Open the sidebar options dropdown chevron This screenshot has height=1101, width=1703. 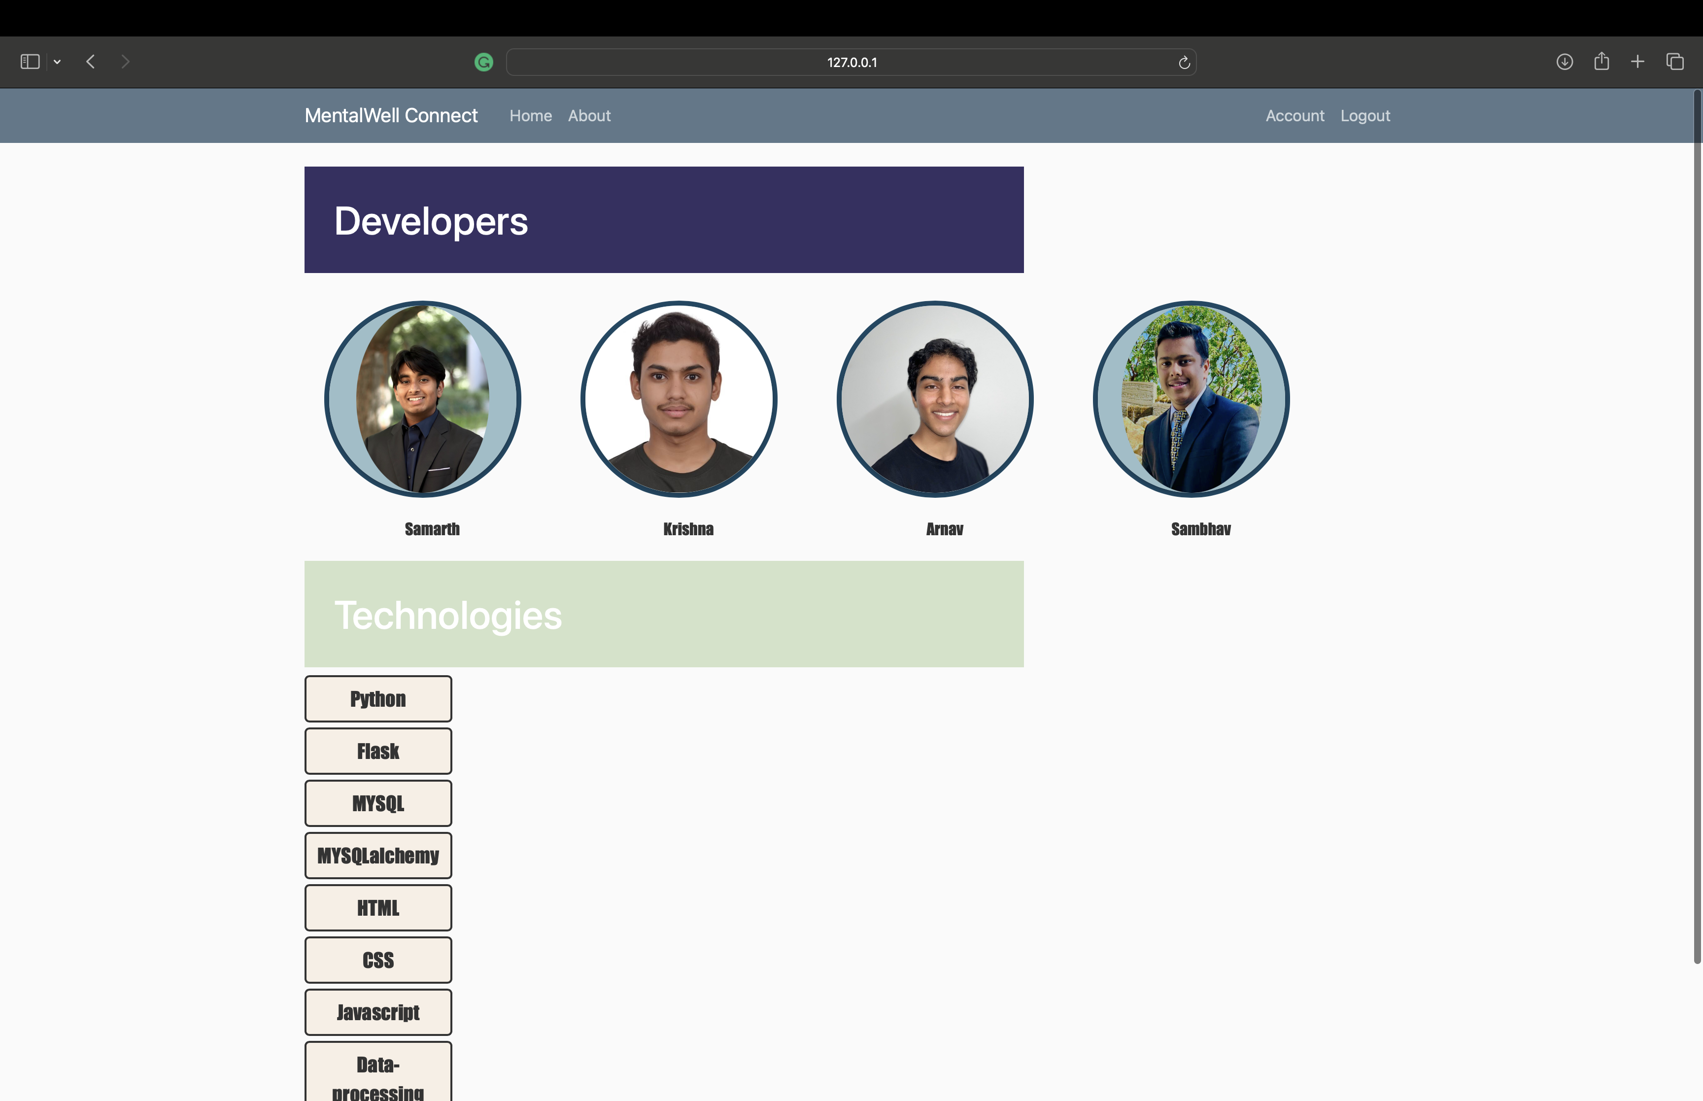coord(57,62)
